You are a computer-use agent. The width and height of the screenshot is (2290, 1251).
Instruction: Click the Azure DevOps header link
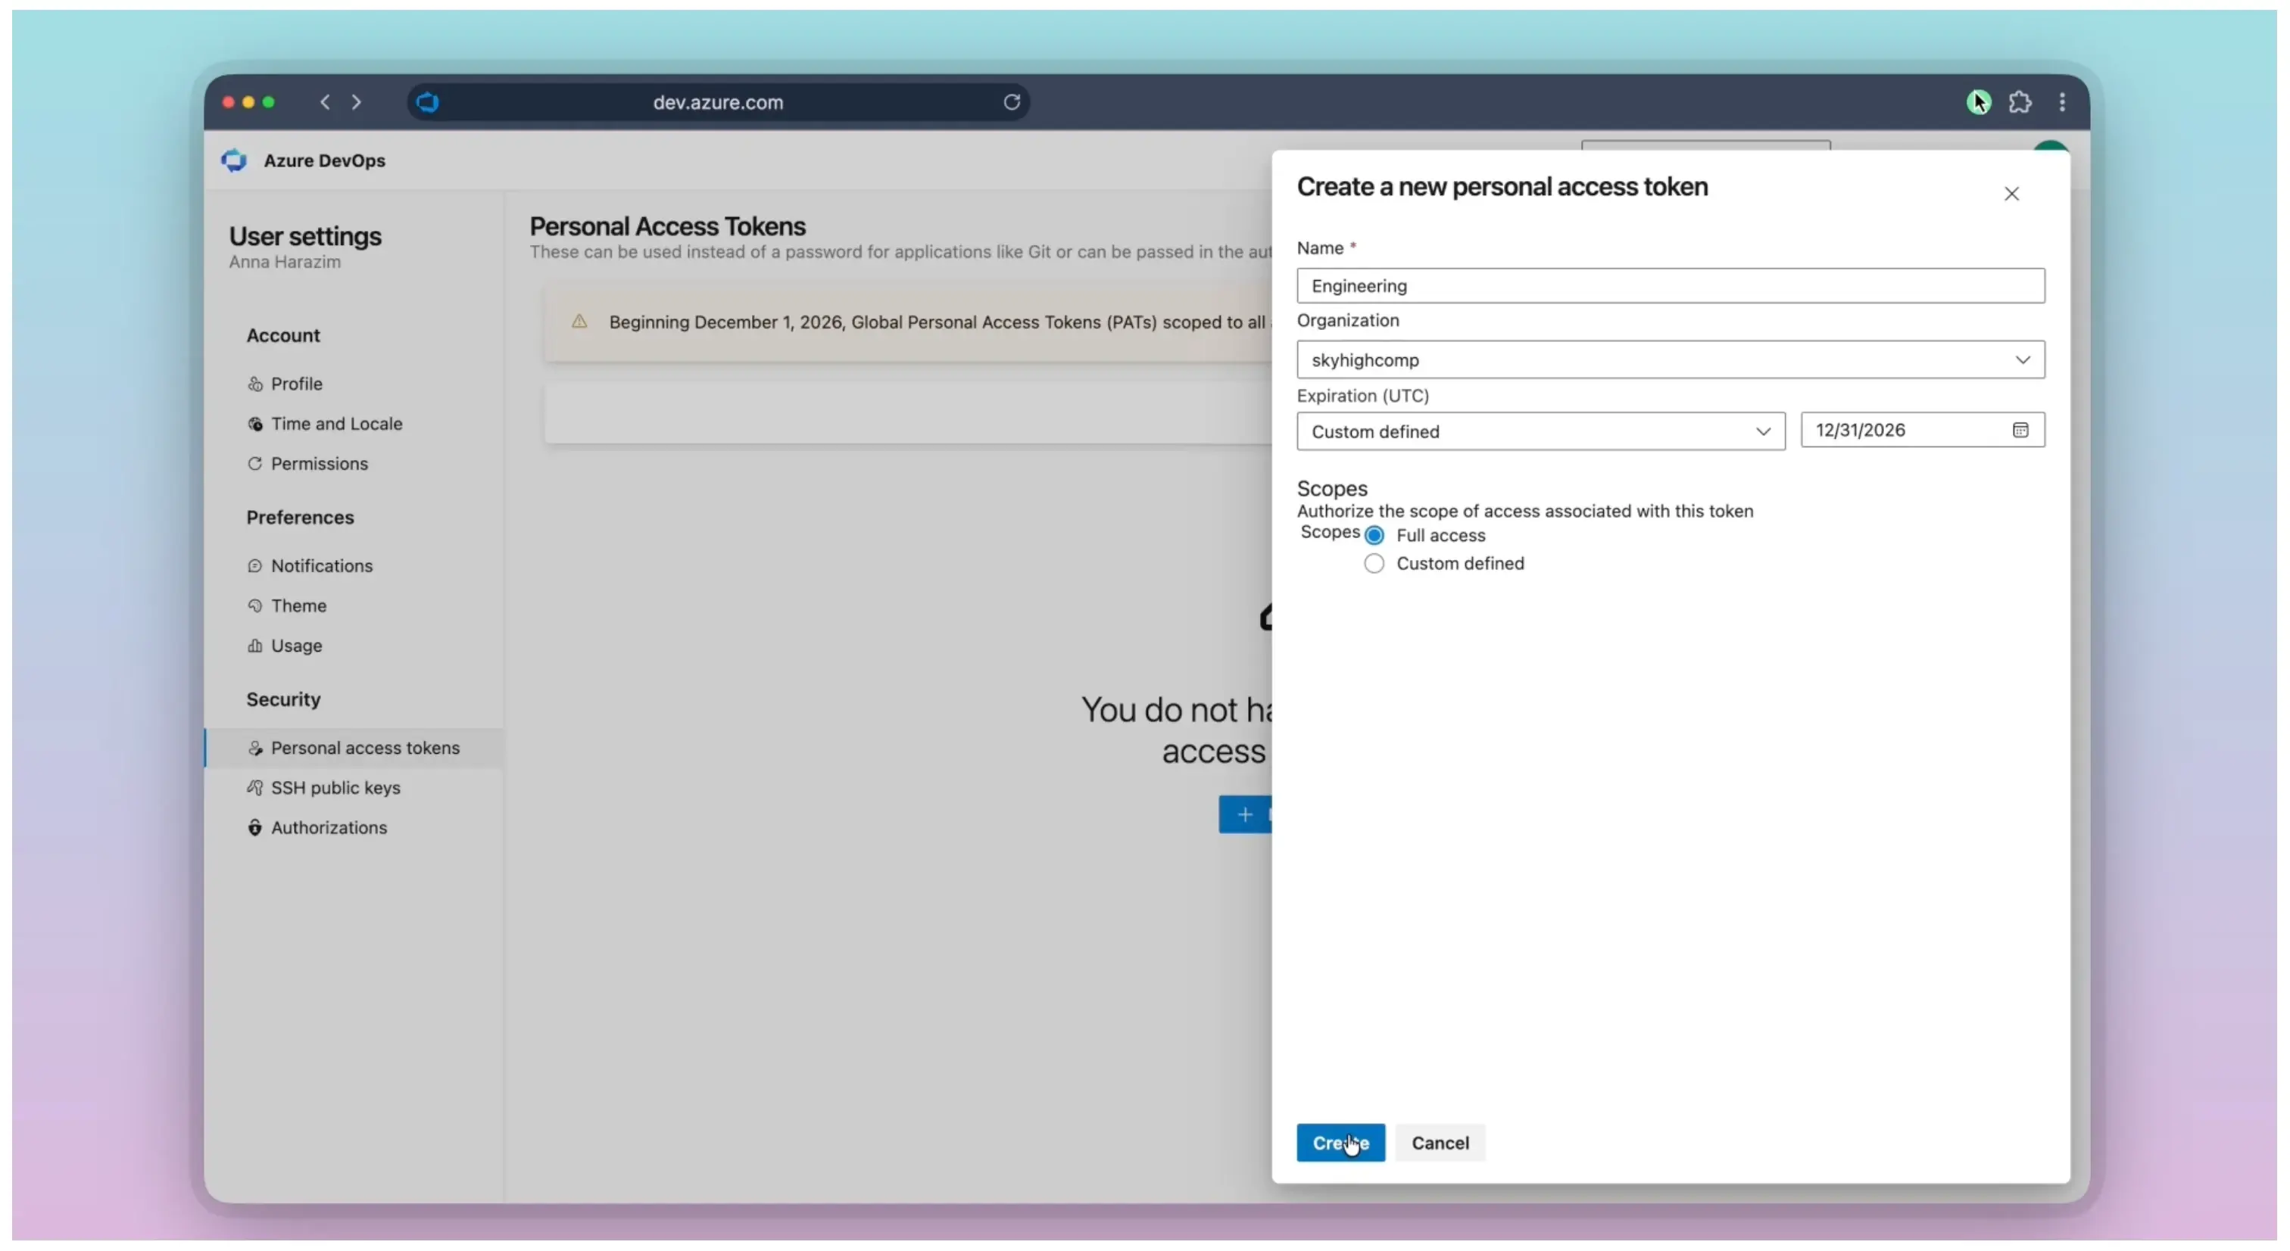coord(324,160)
